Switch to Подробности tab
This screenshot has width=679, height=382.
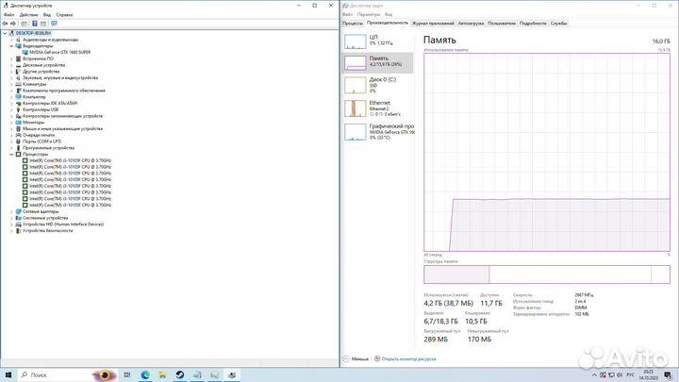click(x=533, y=24)
